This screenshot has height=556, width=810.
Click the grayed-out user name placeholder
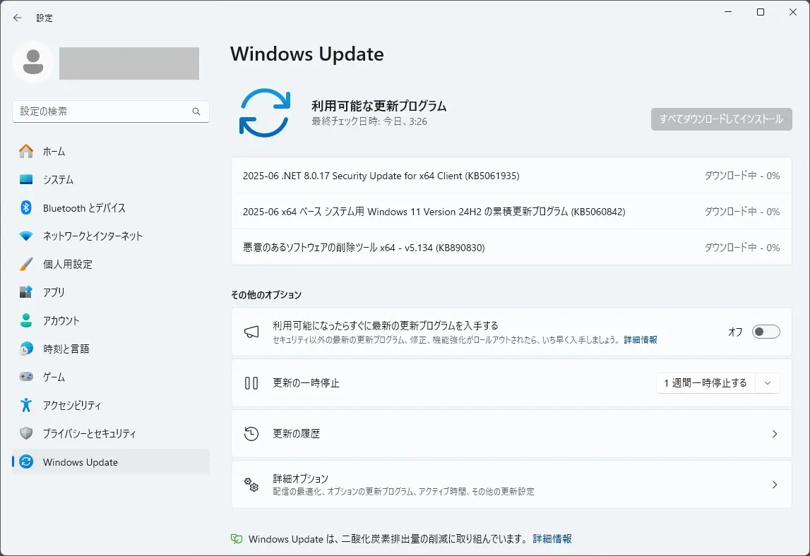coord(129,64)
